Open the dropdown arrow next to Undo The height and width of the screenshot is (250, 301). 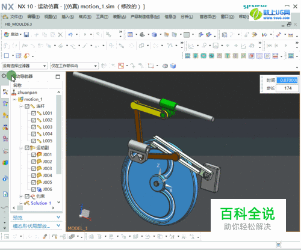(76, 35)
